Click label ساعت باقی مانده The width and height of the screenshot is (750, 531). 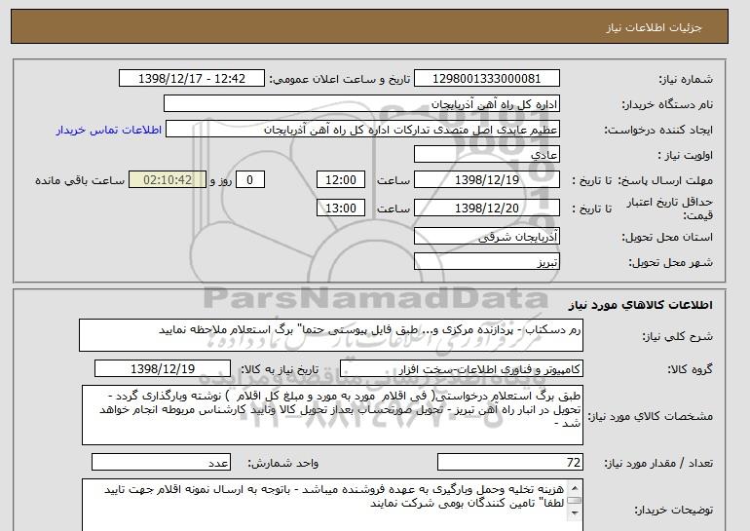(x=80, y=180)
